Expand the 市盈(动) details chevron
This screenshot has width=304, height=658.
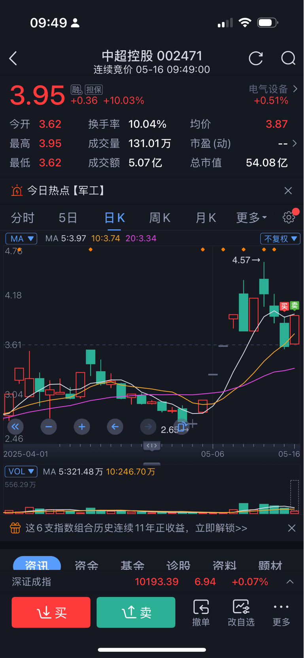pyautogui.click(x=295, y=143)
